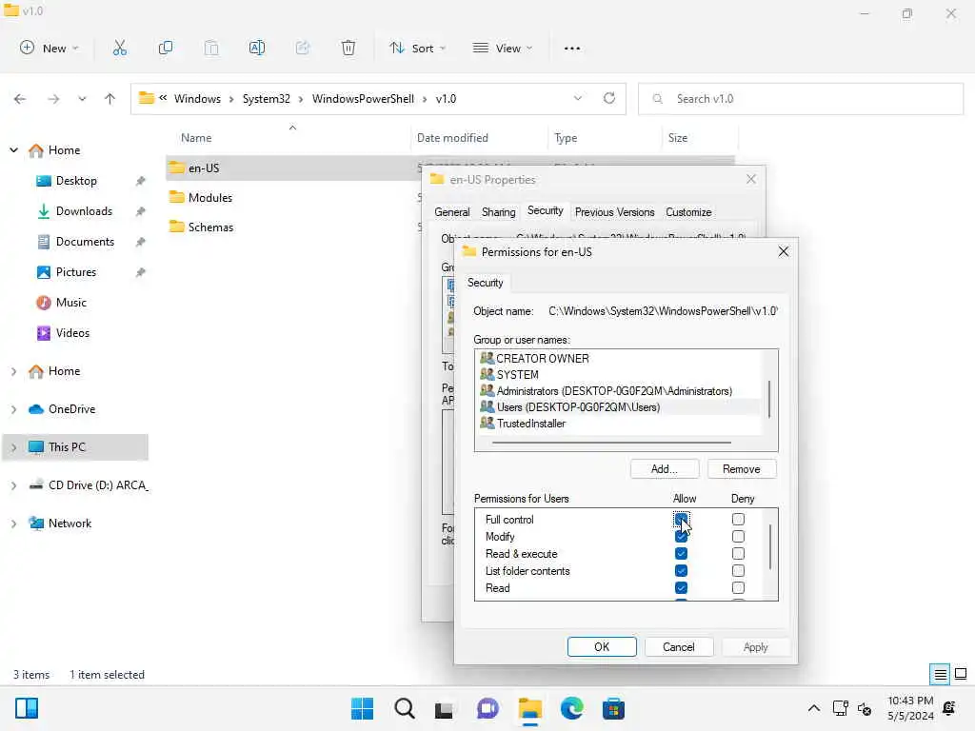Expand OneDrive tree node

[13, 409]
